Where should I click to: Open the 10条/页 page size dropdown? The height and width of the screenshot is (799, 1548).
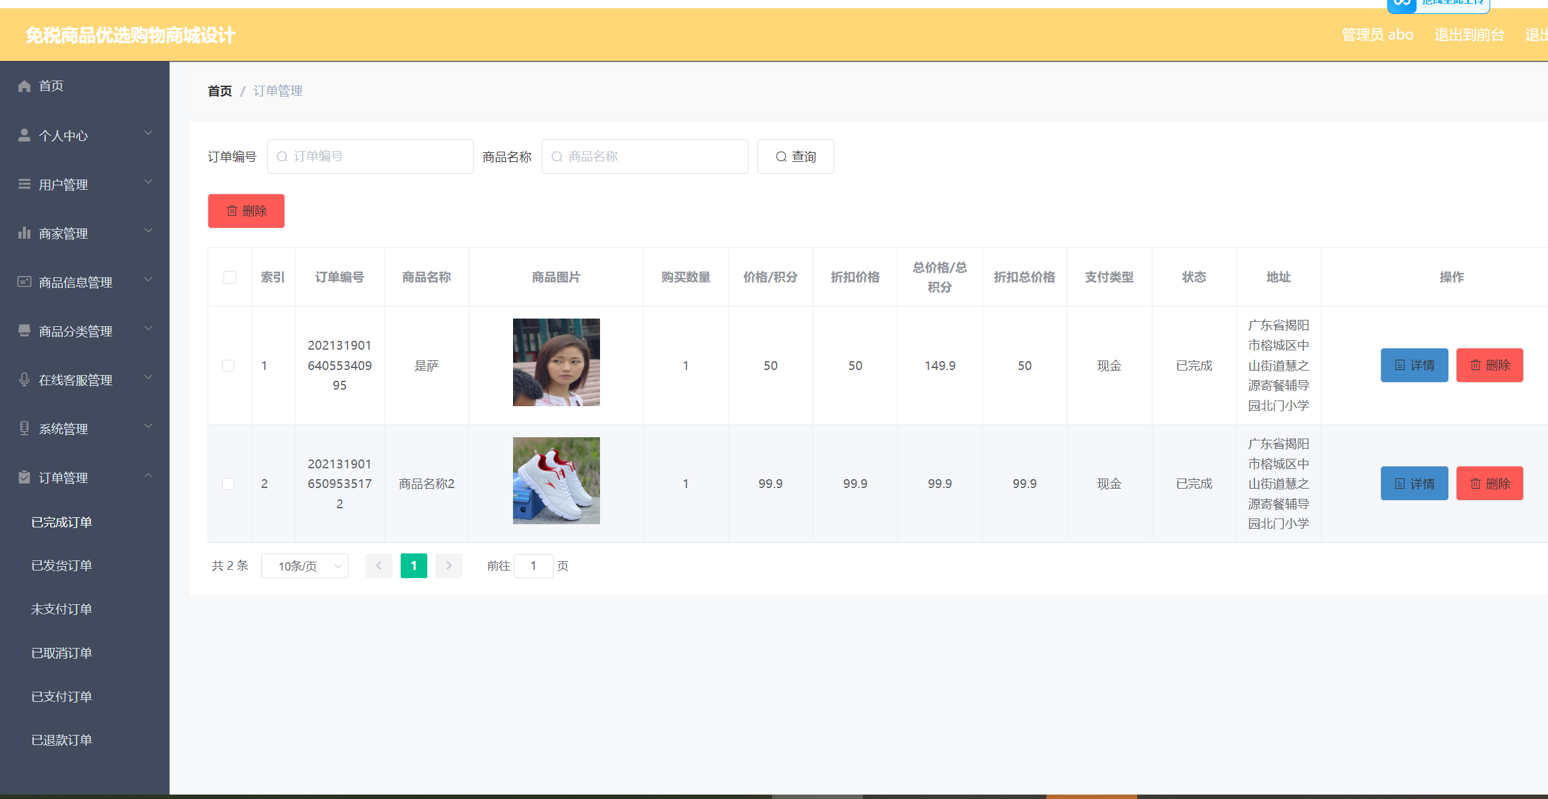304,565
